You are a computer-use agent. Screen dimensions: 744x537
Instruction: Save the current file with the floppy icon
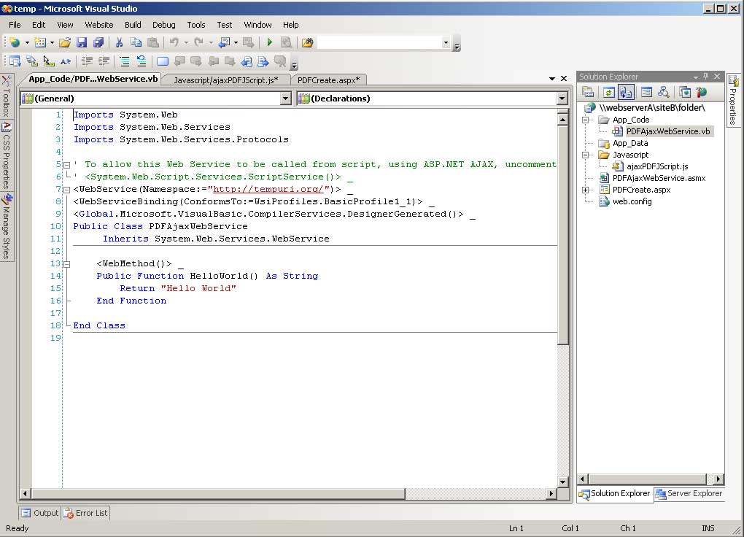[x=82, y=43]
